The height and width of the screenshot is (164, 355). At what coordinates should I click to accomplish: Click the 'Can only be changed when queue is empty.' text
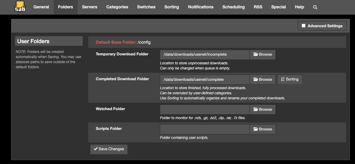(195, 68)
